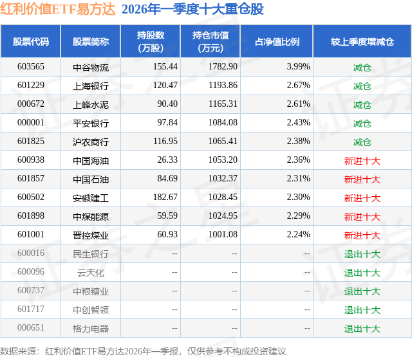Click the 182.67 shares value
Image resolution: width=412 pixels, height=357 pixels.
point(165,197)
